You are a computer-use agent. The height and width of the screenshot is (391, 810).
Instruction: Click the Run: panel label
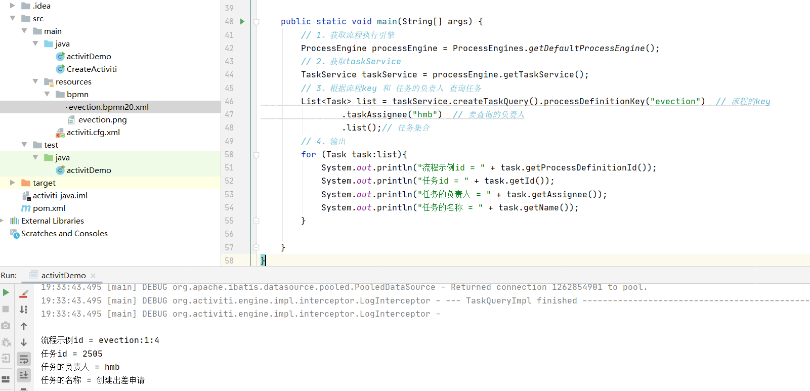click(9, 276)
